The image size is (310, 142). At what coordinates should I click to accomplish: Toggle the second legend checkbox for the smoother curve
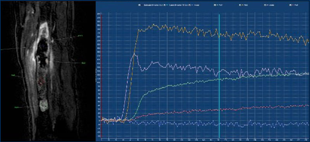[x=164, y=5]
